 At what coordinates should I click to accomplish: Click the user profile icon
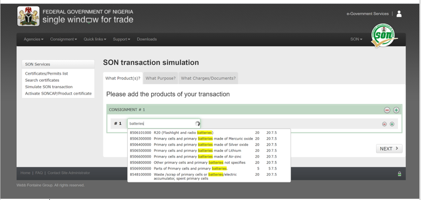[x=399, y=14]
